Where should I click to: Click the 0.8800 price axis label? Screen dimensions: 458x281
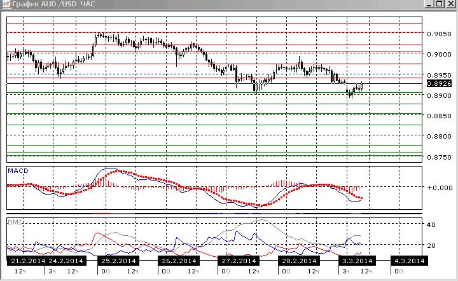click(x=439, y=136)
